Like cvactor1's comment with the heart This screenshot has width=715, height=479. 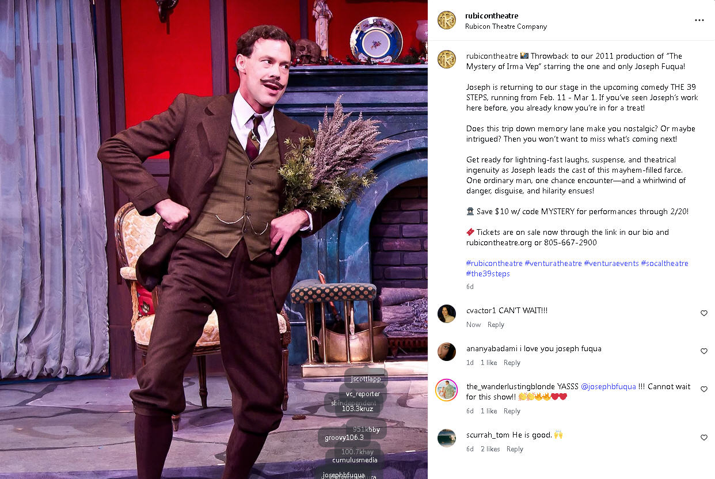click(703, 313)
